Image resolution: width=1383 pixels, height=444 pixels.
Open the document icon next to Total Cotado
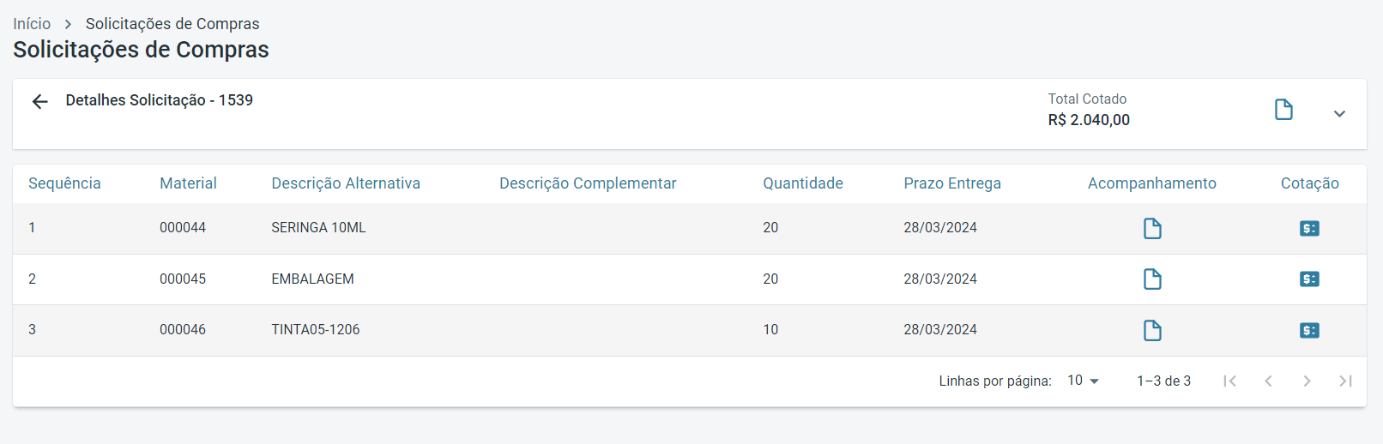pyautogui.click(x=1283, y=110)
